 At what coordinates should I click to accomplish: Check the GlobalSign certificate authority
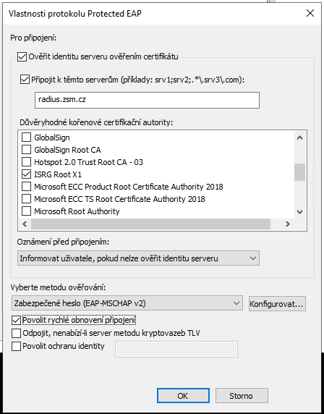26,138
